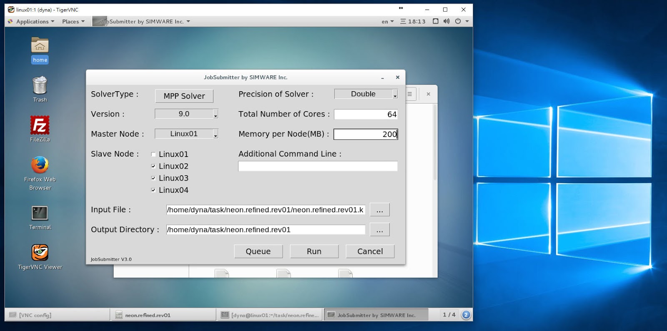This screenshot has width=667, height=331.
Task: Click the Input File path field
Action: (x=266, y=209)
